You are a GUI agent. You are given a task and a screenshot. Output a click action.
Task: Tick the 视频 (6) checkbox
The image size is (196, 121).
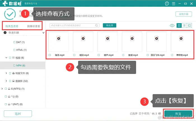point(10,58)
